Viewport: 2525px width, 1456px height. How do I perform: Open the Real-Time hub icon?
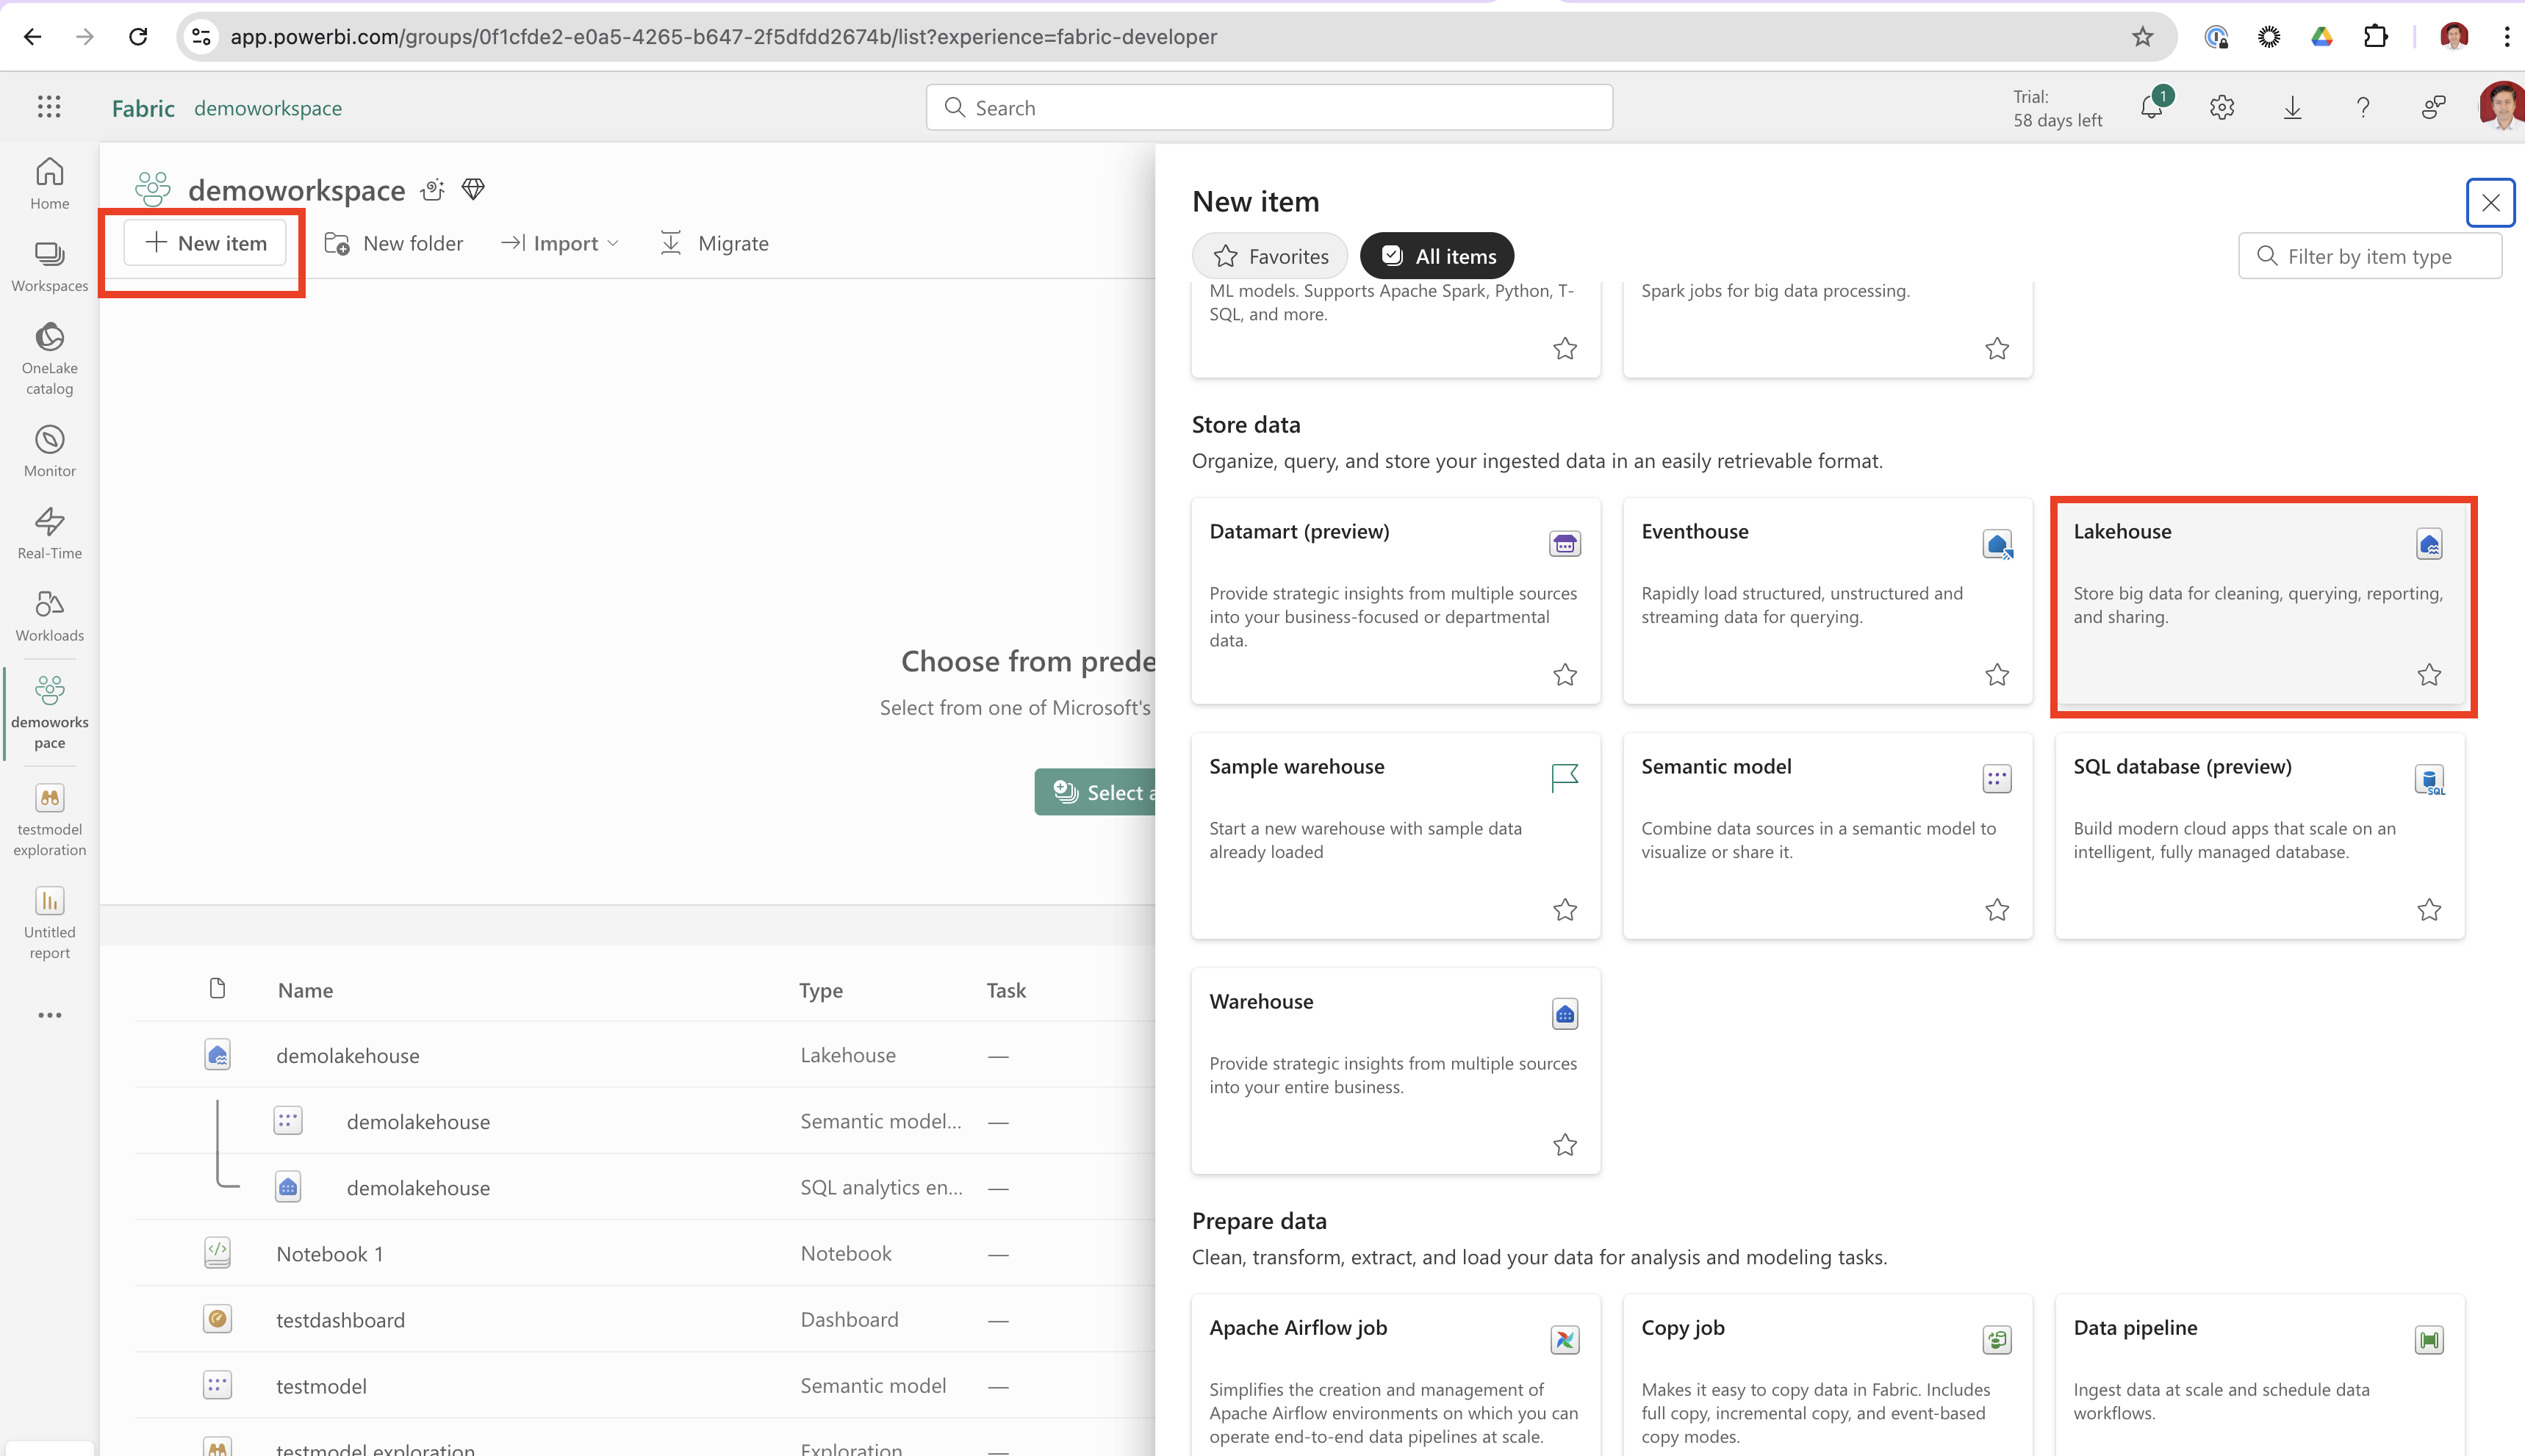[49, 532]
